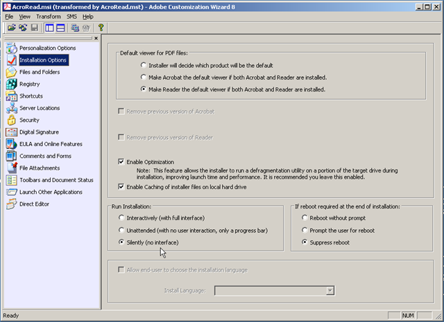The height and width of the screenshot is (322, 444).
Task: Open the Shortcuts section label
Action: point(31,96)
